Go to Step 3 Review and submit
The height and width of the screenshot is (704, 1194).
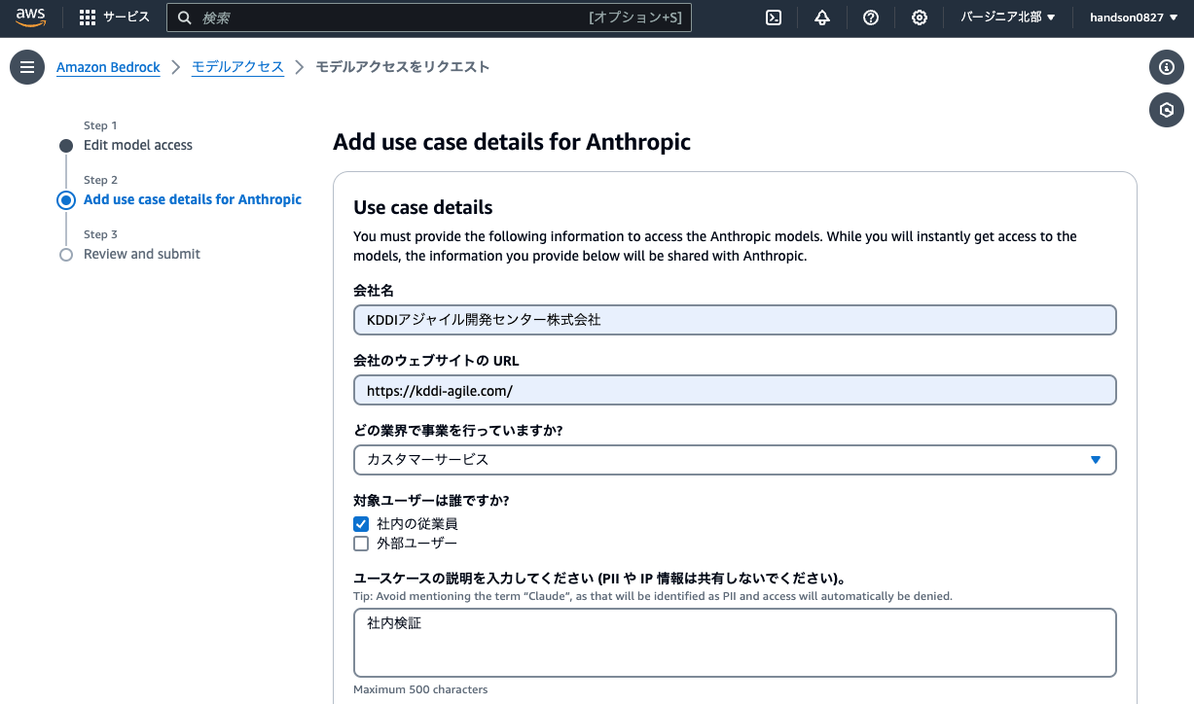pos(142,254)
